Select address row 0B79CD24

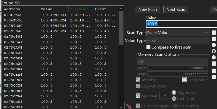click(x=60, y=107)
